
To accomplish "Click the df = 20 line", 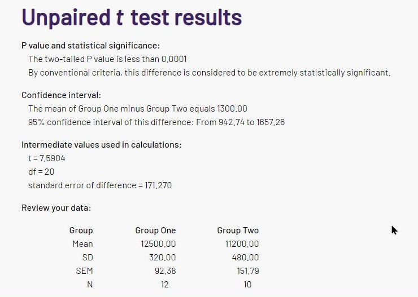I will pos(41,172).
